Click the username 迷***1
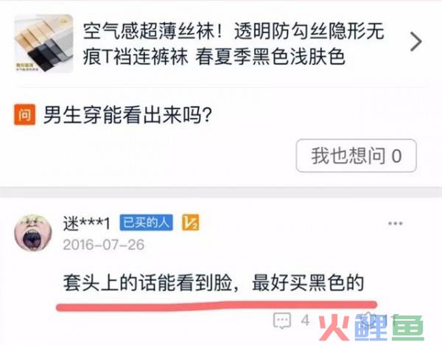The width and height of the screenshot is (442, 345). [86, 223]
